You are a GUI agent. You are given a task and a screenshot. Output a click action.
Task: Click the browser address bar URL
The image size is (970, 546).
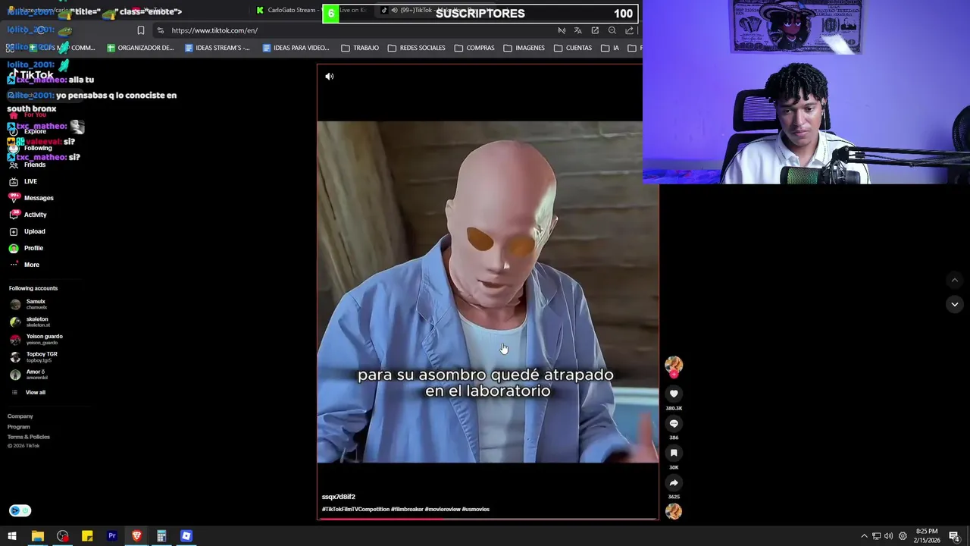coord(214,30)
